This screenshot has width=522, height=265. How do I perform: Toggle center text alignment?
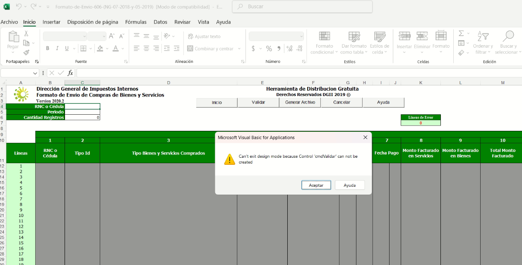click(146, 48)
